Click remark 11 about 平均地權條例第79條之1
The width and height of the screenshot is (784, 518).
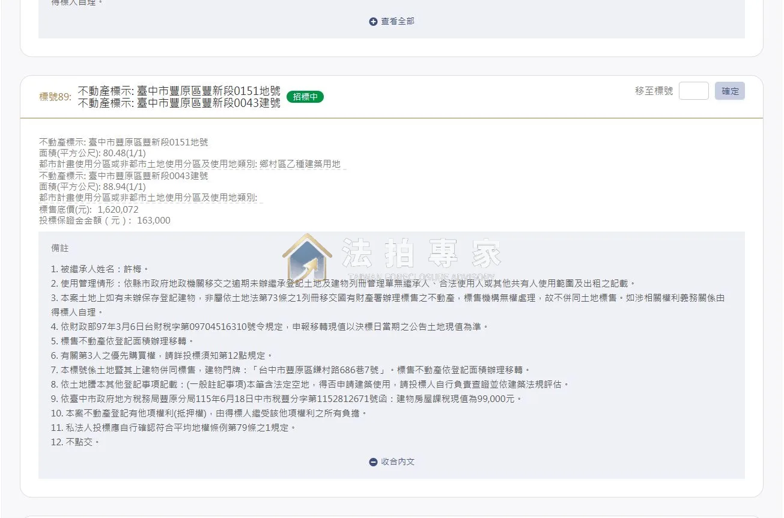[x=174, y=428]
